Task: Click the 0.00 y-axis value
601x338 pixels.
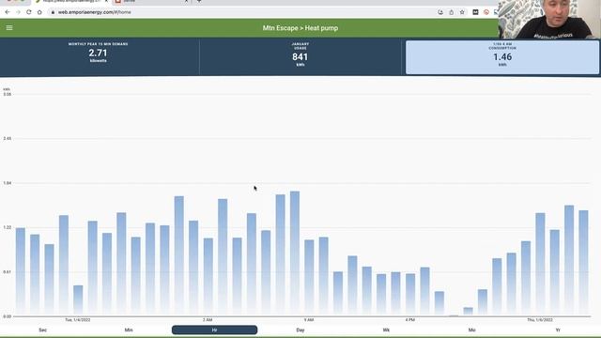Action: point(7,316)
